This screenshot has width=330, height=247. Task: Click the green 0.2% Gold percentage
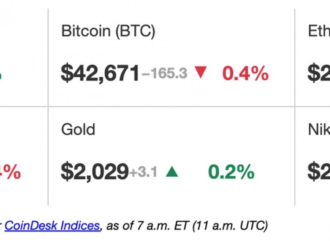[231, 172]
